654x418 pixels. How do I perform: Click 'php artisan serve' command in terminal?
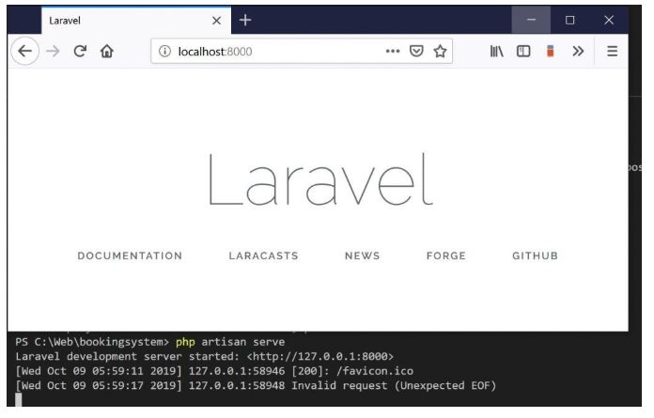click(230, 342)
